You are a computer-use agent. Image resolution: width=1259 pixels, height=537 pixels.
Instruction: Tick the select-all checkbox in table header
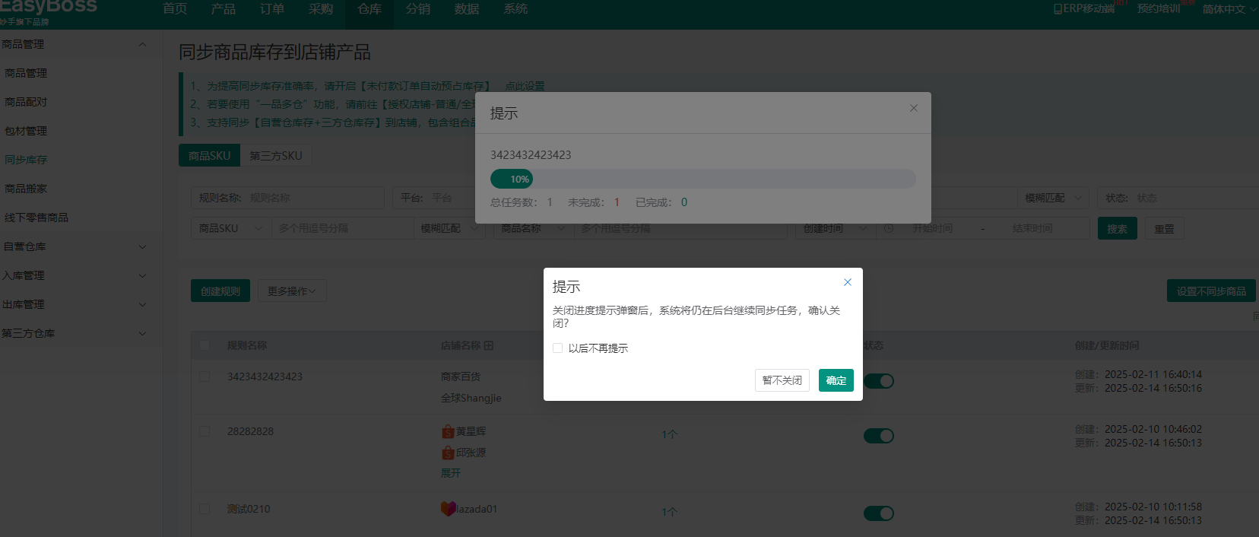click(x=205, y=345)
